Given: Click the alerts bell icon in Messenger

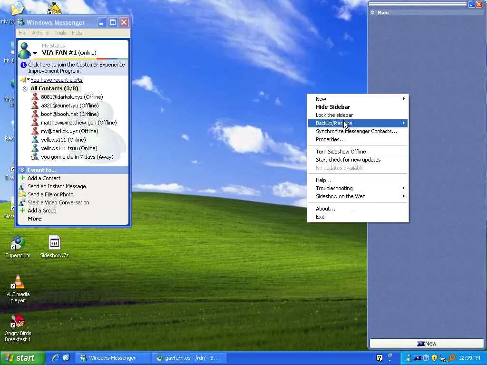Looking at the screenshot, I should 23,80.
